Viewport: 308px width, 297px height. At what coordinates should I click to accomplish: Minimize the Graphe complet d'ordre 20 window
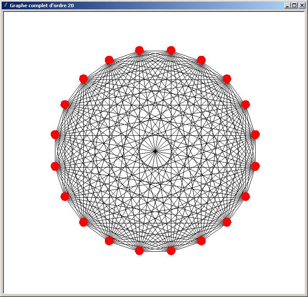288,5
